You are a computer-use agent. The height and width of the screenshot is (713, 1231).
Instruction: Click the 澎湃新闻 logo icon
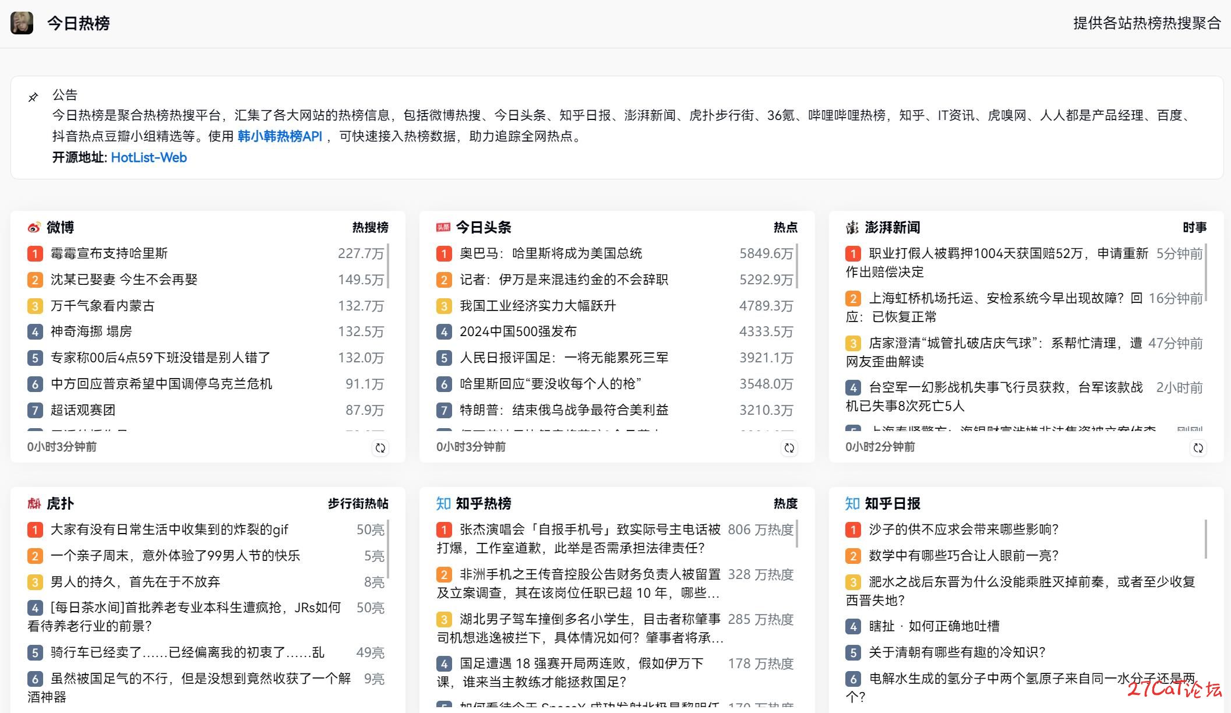click(x=852, y=227)
